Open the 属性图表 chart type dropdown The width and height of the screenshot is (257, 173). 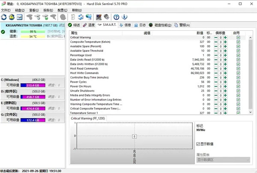(223, 160)
